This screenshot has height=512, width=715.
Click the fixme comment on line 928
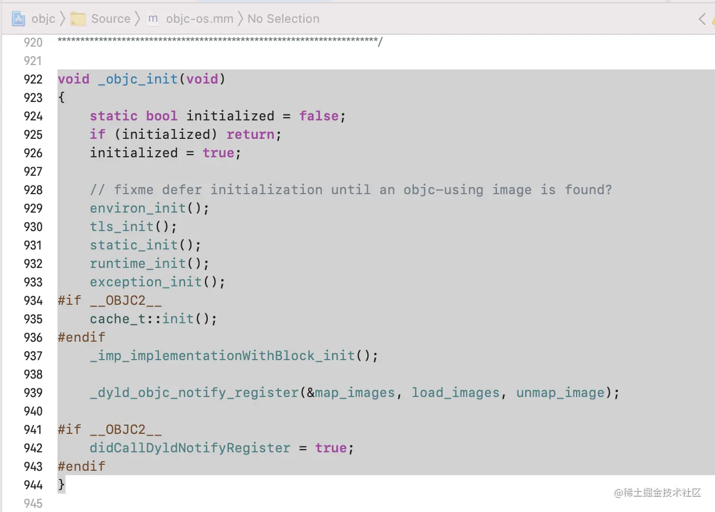[351, 190]
